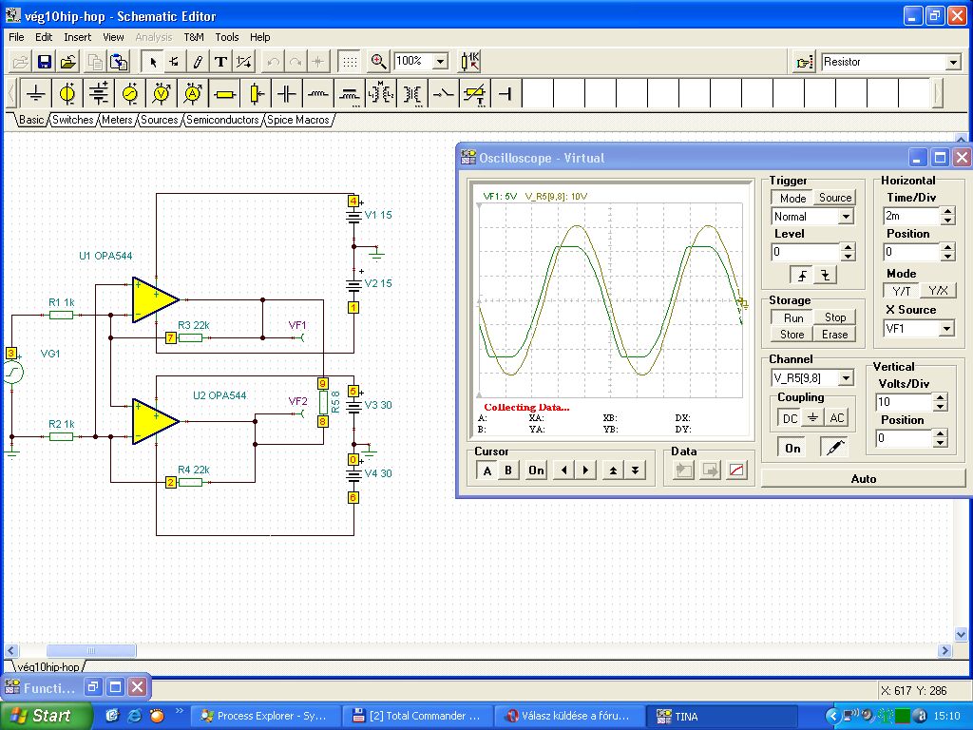Open the Resistor component dropdown
The image size is (973, 730).
point(953,62)
